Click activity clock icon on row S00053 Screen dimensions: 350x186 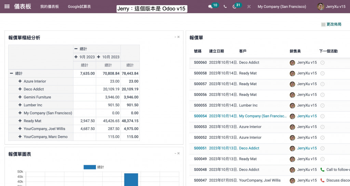pyautogui.click(x=322, y=127)
